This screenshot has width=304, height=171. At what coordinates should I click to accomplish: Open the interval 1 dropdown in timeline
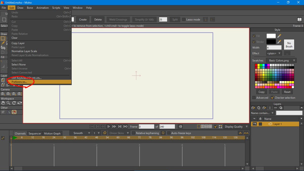[x=97, y=133]
